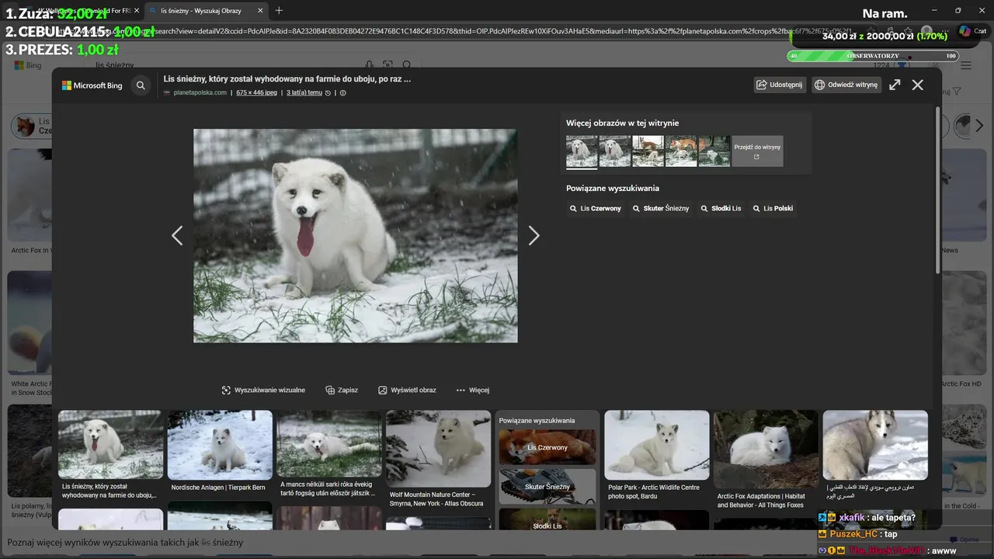Click 'Wyświetl obraz' option
The width and height of the screenshot is (994, 559).
point(407,390)
